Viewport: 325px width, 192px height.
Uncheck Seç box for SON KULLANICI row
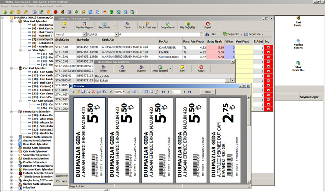coord(269,57)
